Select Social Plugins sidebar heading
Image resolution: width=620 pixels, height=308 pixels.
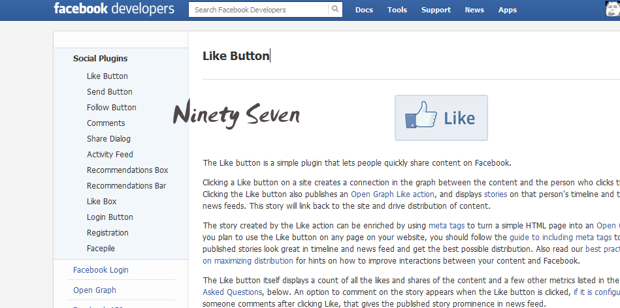pos(100,59)
